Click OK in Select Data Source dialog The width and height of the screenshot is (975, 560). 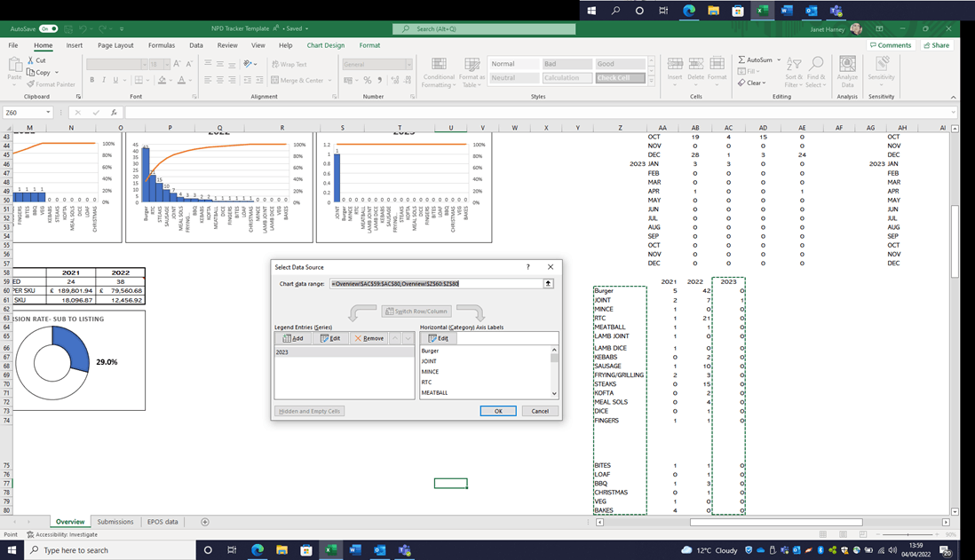point(498,411)
